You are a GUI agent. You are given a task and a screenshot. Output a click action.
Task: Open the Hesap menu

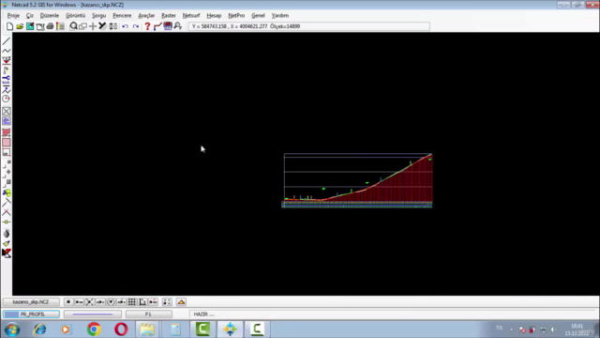214,15
